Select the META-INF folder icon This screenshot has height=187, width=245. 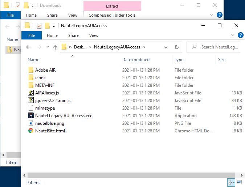point(31,85)
